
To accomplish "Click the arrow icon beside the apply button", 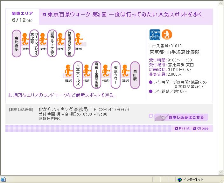I will coord(151,116).
